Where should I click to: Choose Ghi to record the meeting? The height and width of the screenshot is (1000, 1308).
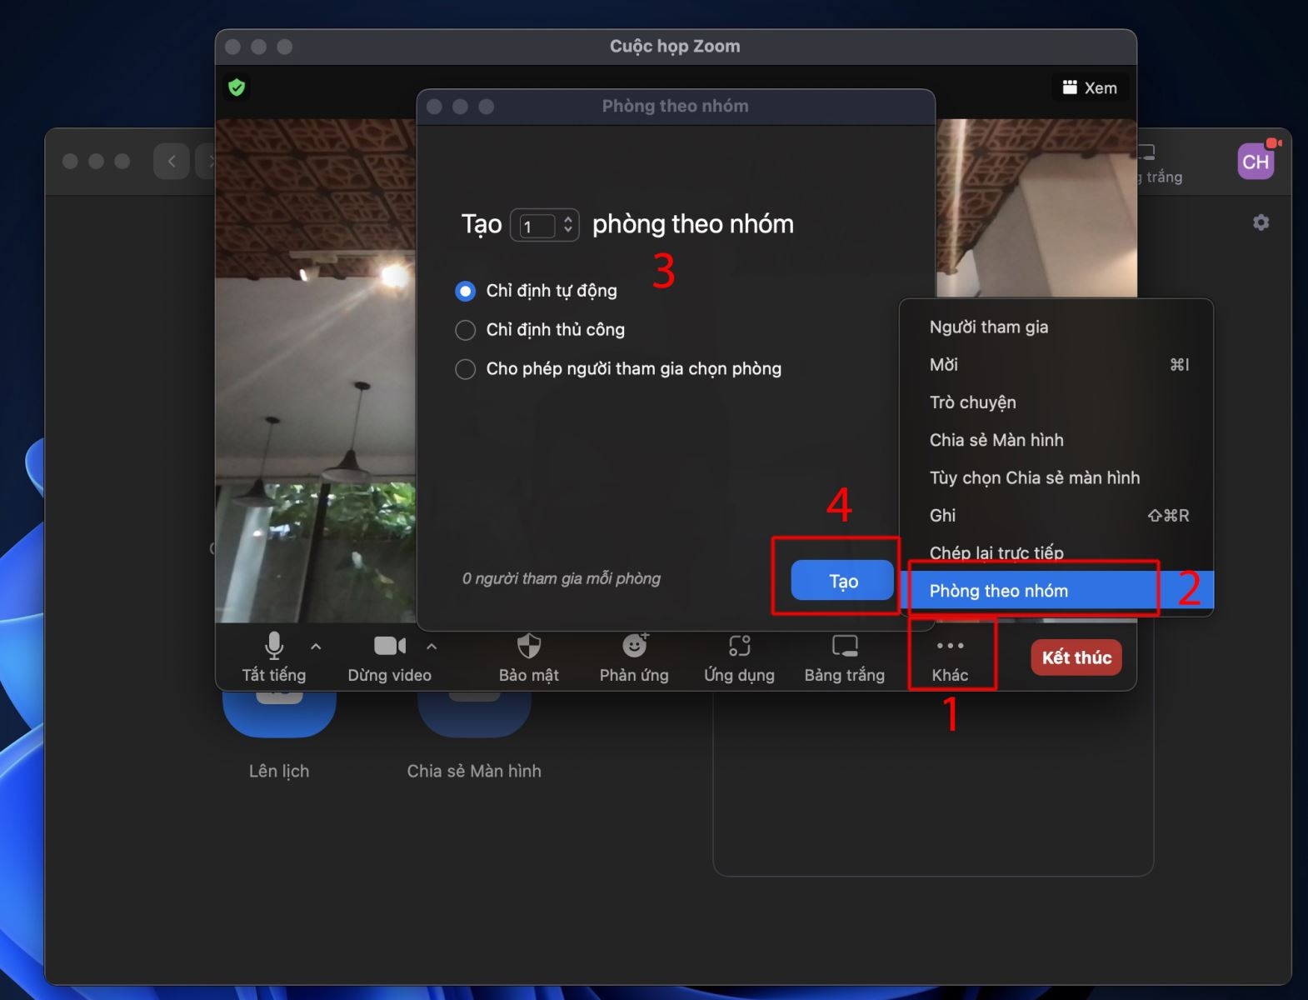click(1056, 516)
